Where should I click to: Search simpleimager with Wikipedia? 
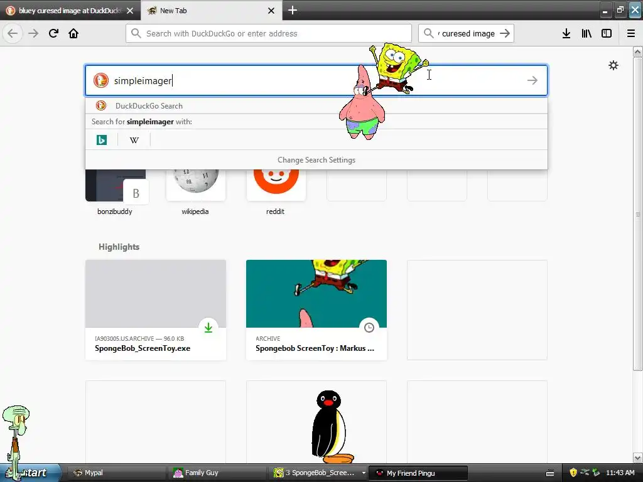[134, 140]
